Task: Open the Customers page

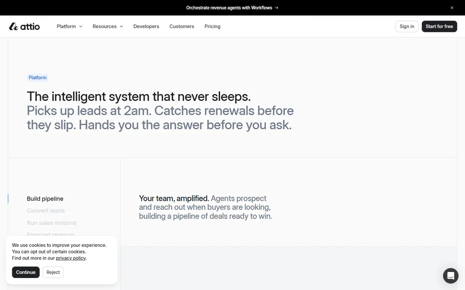Action: [182, 26]
